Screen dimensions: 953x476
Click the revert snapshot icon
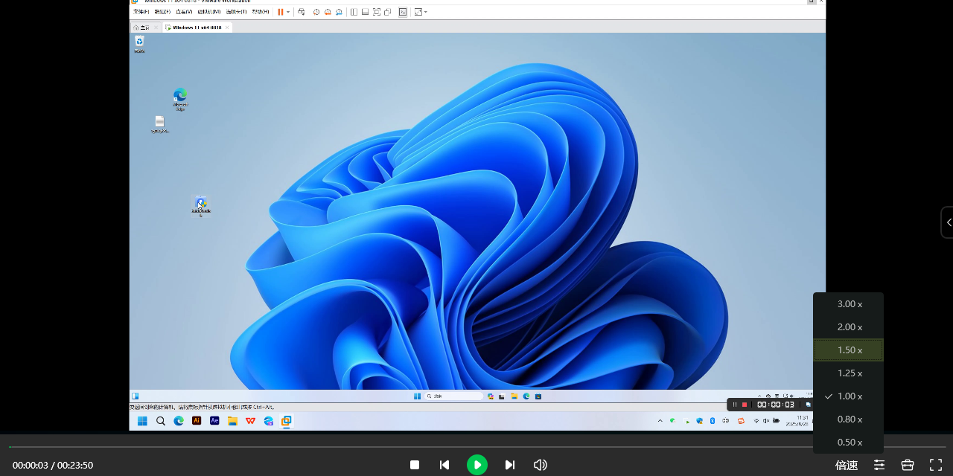[x=328, y=12]
